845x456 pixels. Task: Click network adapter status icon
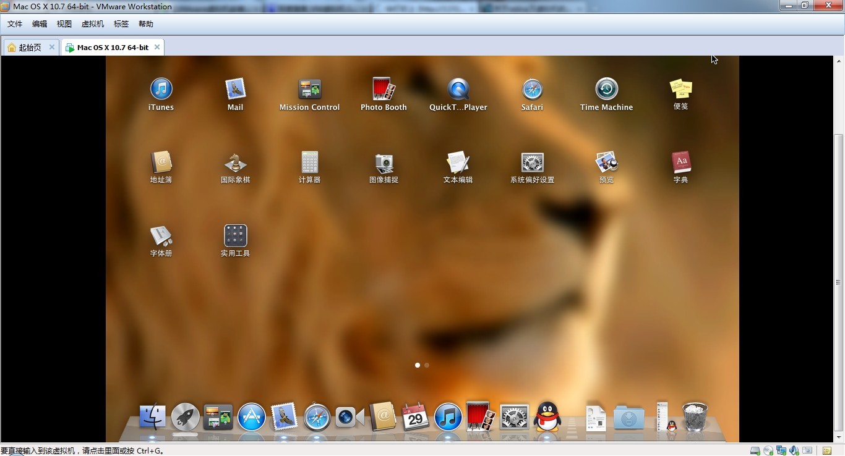pos(781,450)
